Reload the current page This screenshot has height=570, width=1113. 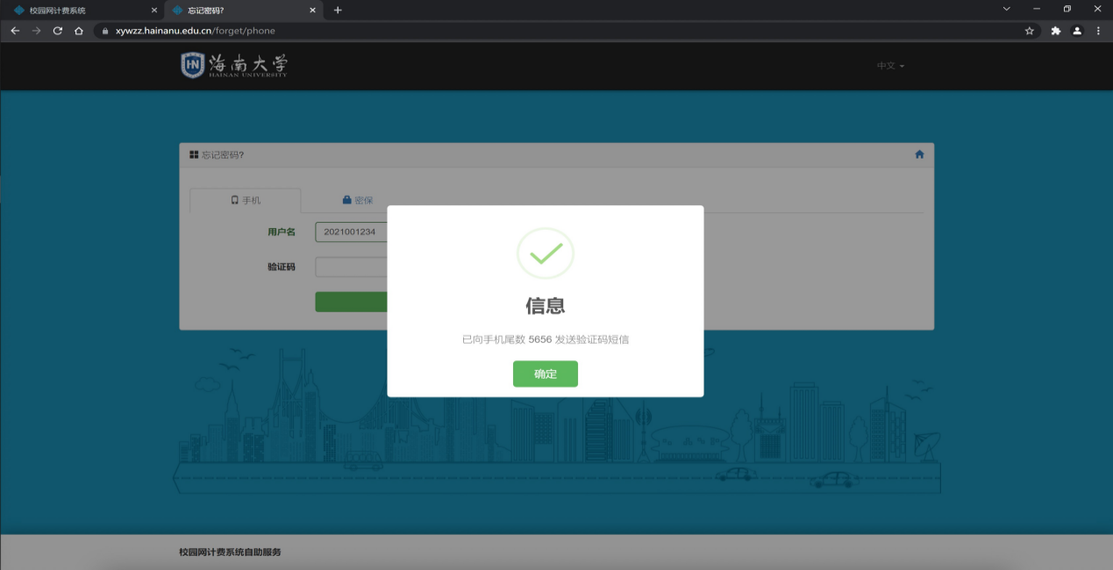[x=58, y=31]
